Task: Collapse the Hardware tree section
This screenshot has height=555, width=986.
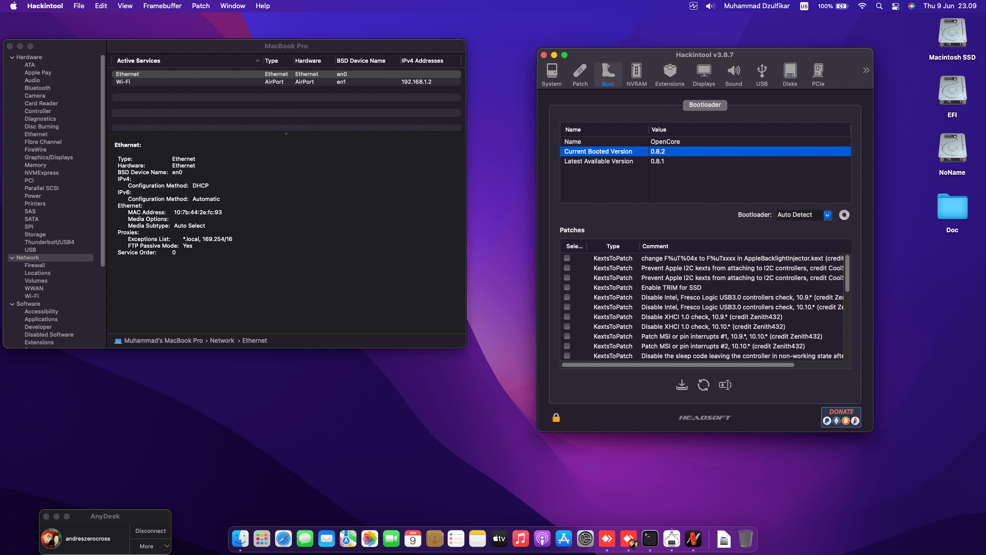Action: pyautogui.click(x=12, y=58)
